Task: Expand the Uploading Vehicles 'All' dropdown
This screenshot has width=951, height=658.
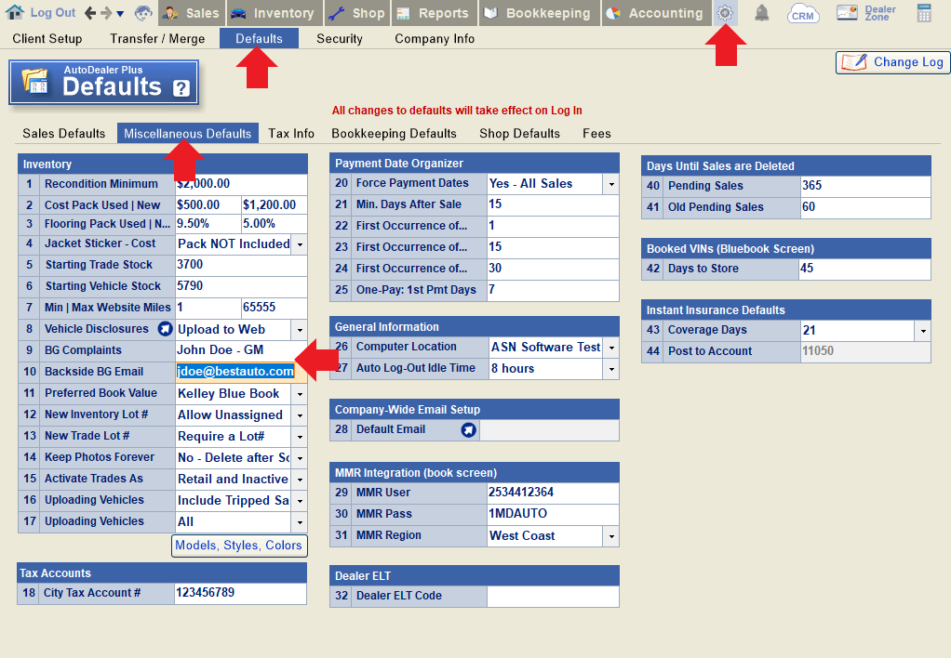Action: pos(300,522)
